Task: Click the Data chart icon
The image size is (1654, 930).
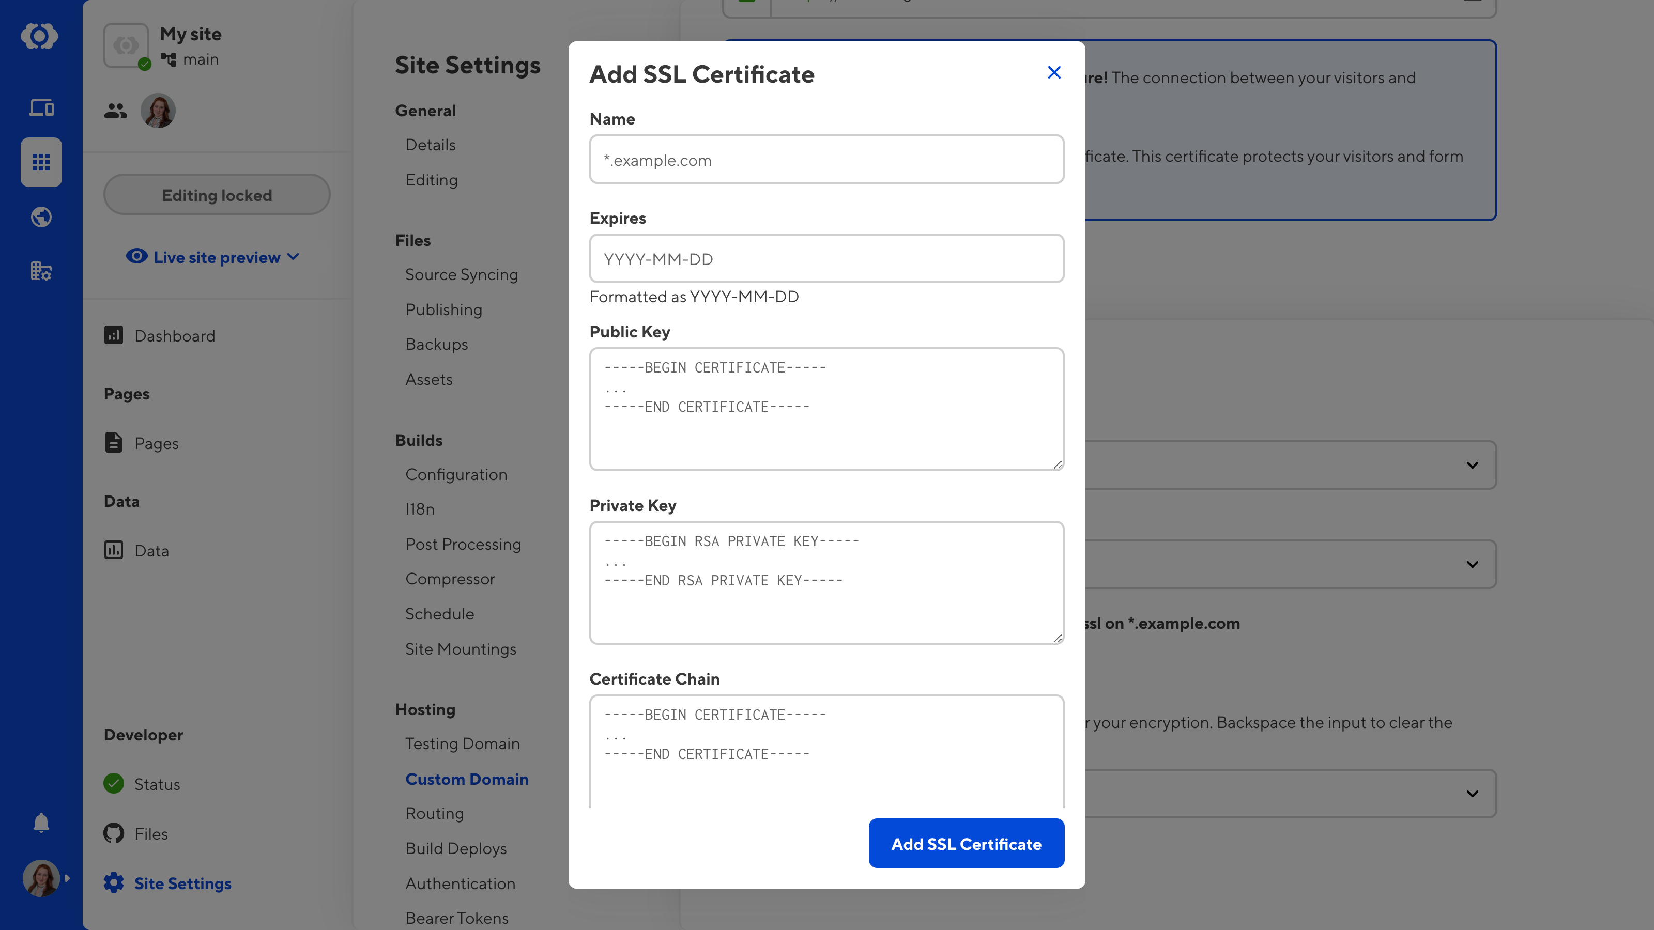Action: click(114, 550)
